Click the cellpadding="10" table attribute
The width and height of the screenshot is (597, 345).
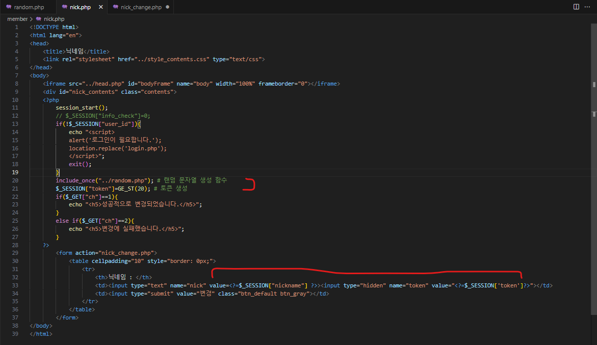tap(118, 261)
